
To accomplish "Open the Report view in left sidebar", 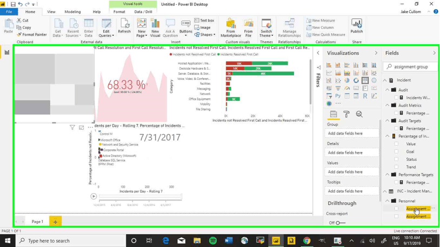I will coord(6,52).
